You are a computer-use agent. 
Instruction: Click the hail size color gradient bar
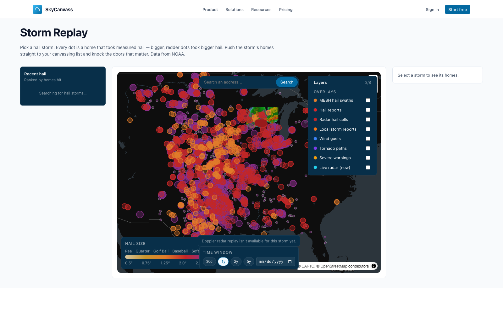pyautogui.click(x=162, y=257)
